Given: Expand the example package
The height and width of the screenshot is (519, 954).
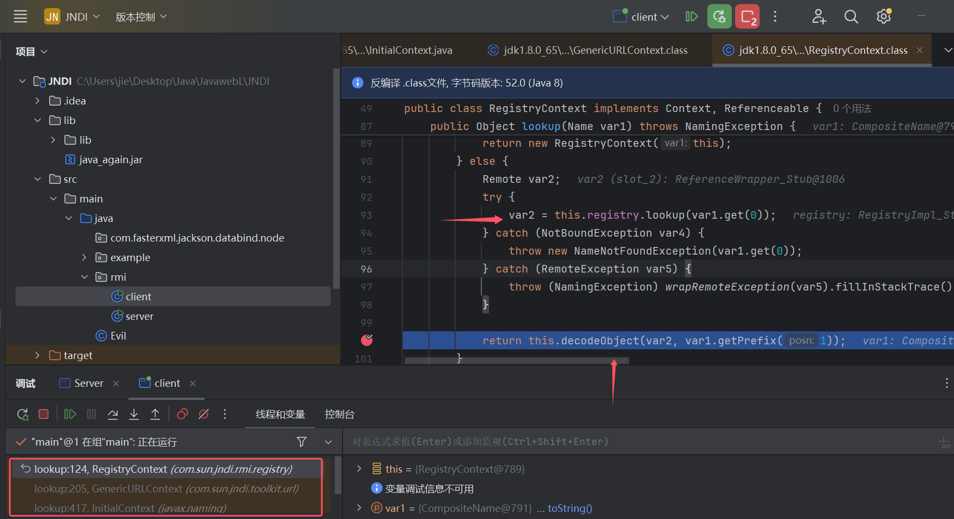Looking at the screenshot, I should 84,257.
